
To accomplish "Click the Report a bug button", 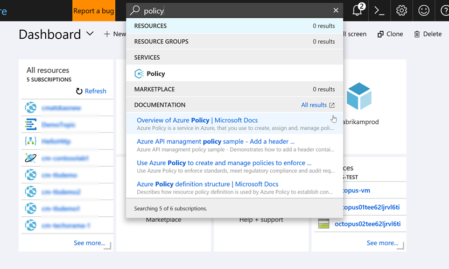I will [x=94, y=11].
